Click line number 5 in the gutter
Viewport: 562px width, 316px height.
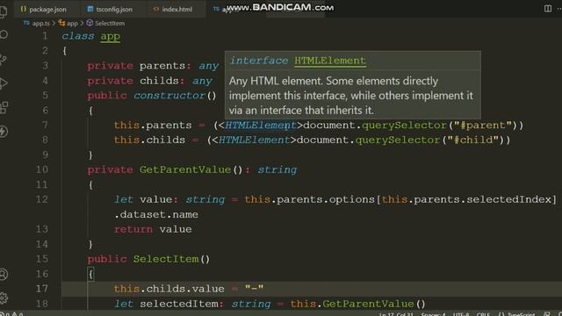[x=45, y=96]
